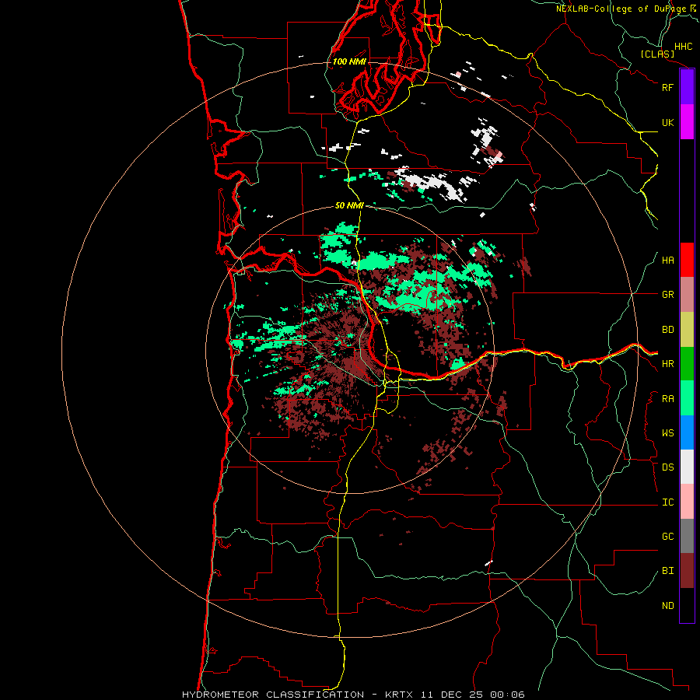The image size is (700, 700).
Task: Click the IC legend label
Action: (668, 502)
